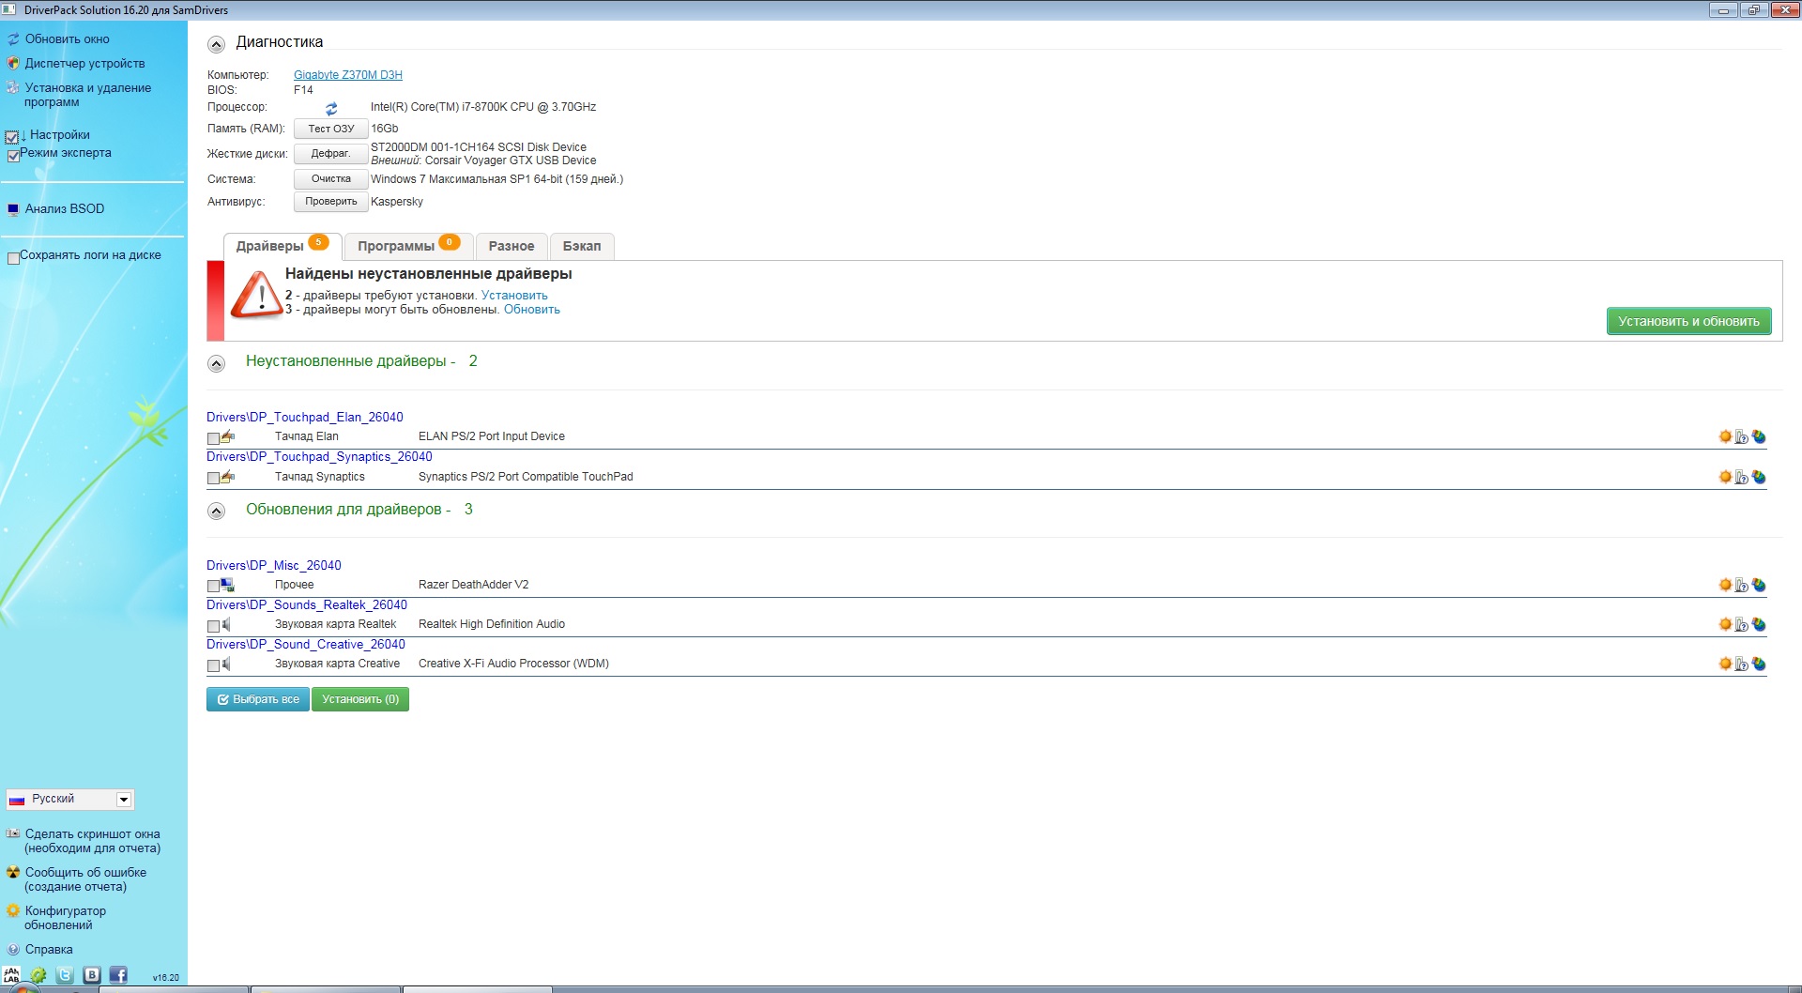Switch to the Разное tab
The width and height of the screenshot is (1802, 993).
click(512, 246)
